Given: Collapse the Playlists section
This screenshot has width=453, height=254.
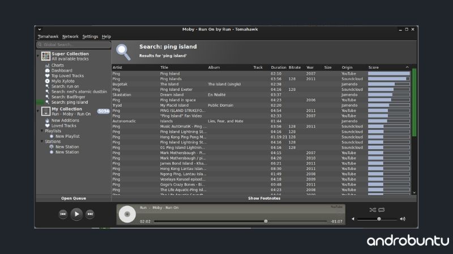Looking at the screenshot, I should coord(42,131).
